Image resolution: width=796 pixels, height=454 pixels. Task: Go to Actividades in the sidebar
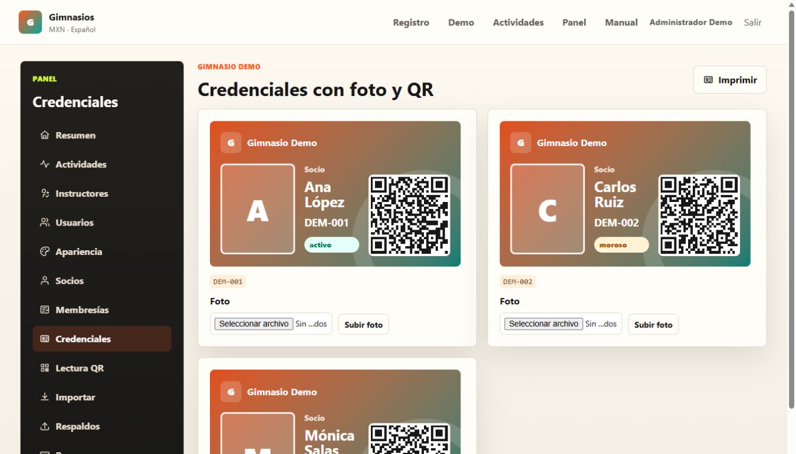pyautogui.click(x=102, y=164)
